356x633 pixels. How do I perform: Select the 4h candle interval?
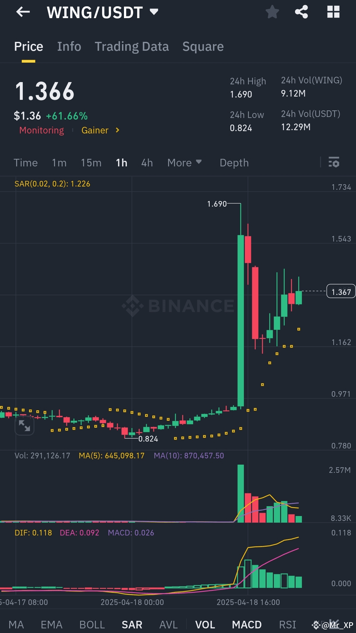pos(147,162)
